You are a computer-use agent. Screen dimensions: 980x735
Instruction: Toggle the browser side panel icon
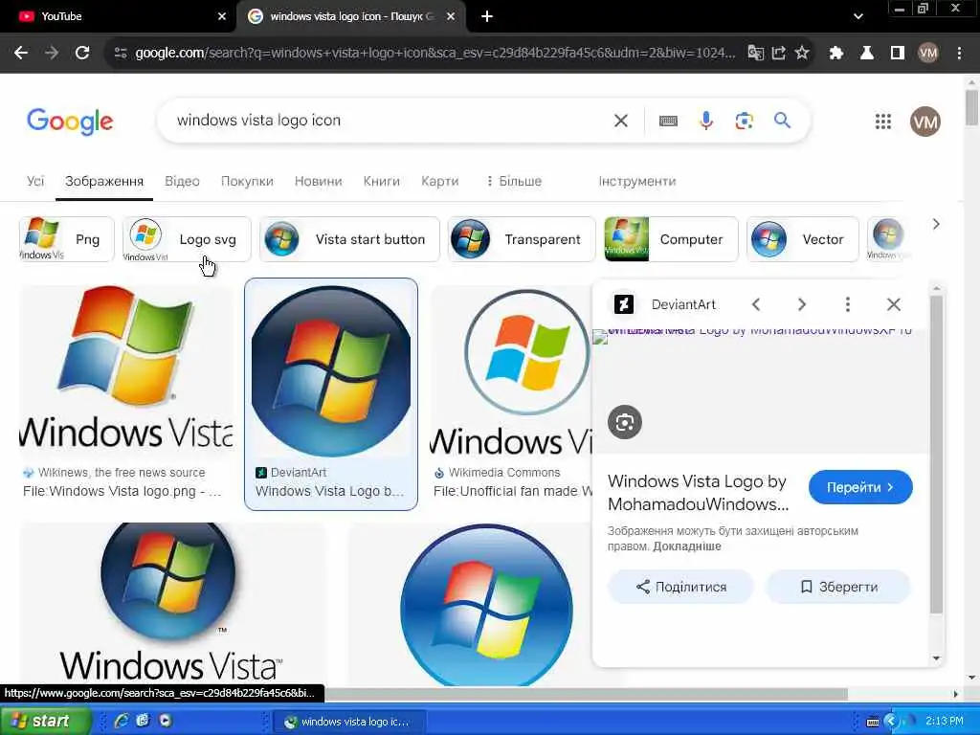898,54
